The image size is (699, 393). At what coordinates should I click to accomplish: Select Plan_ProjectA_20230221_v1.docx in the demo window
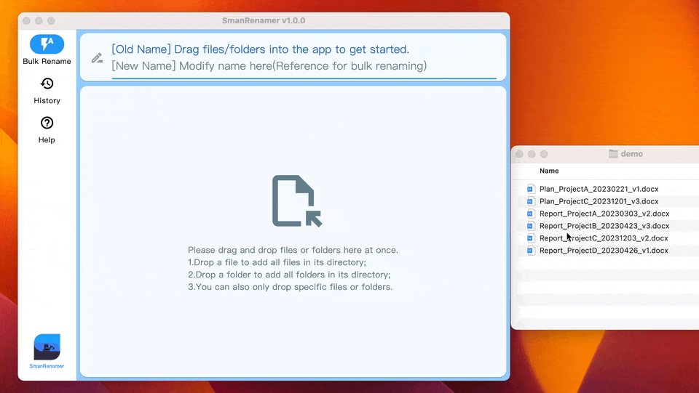pos(599,189)
